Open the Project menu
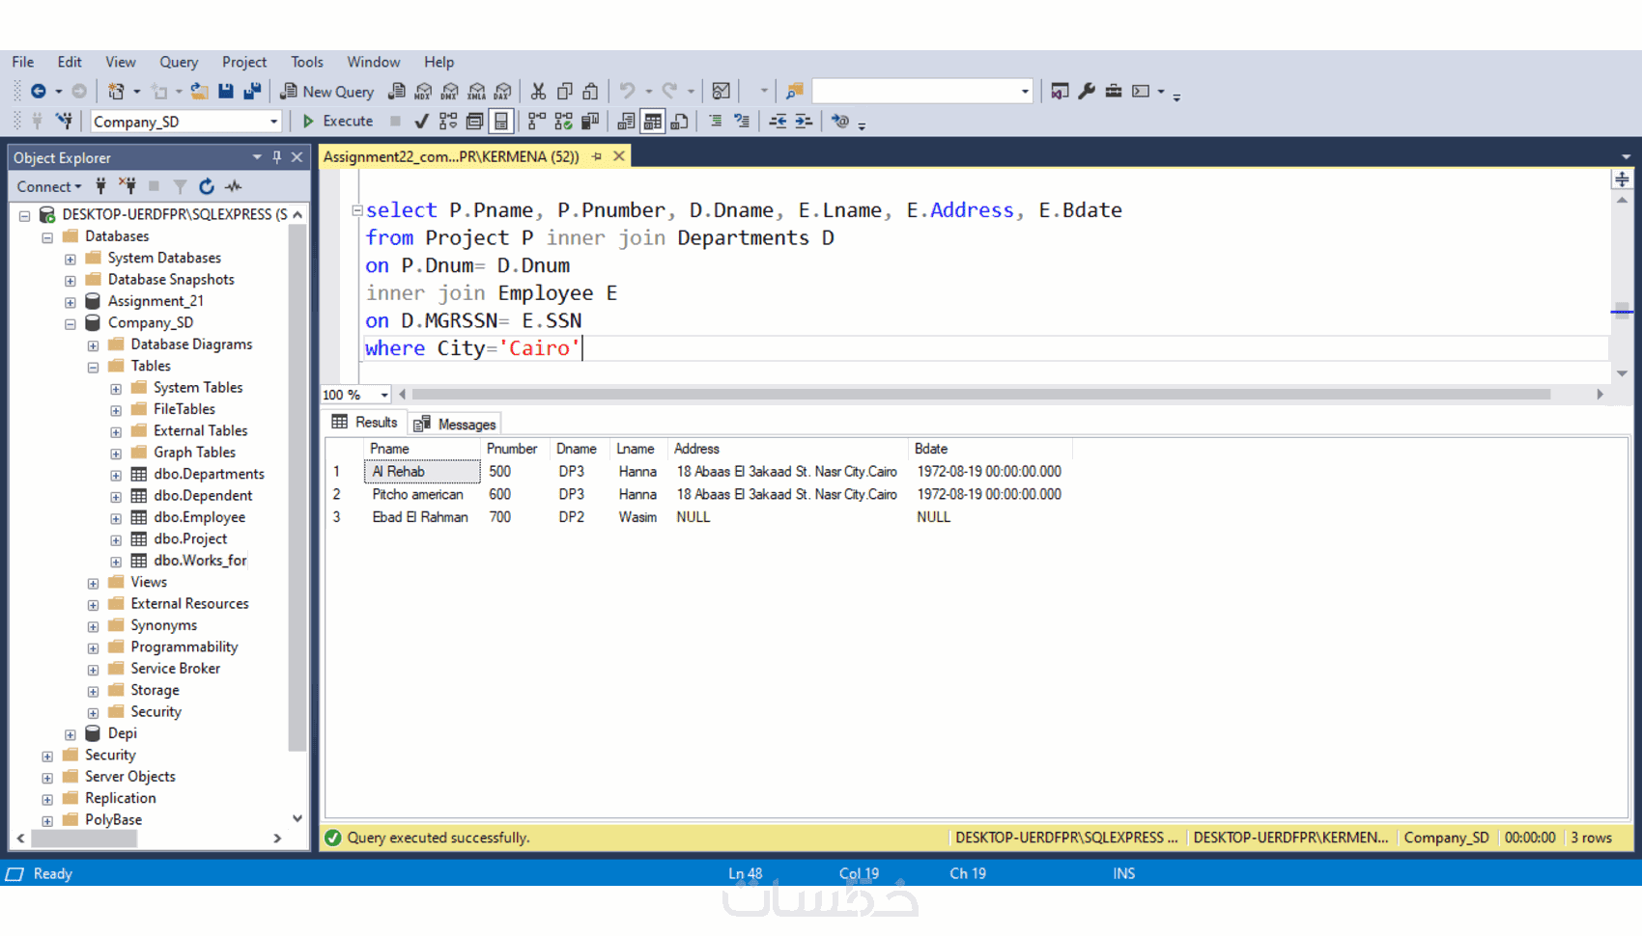 244,62
